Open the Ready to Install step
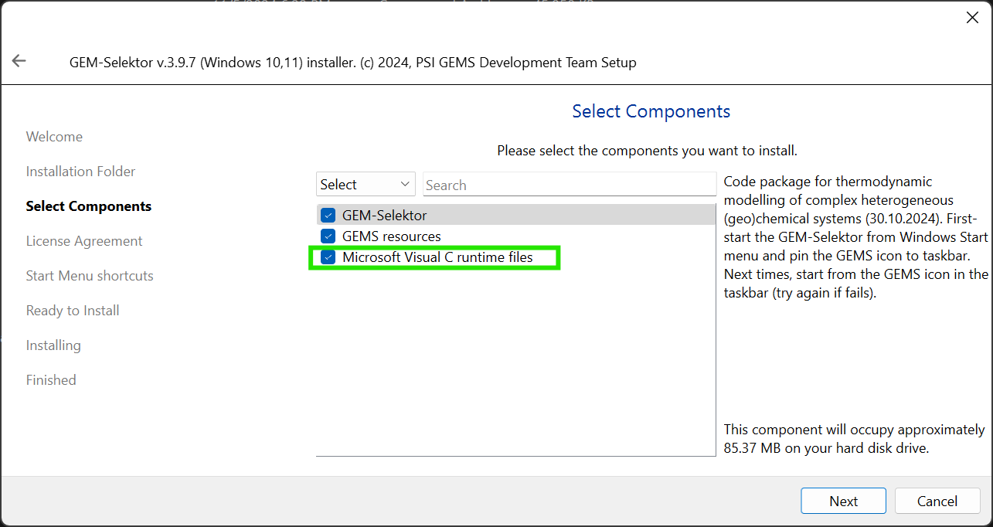Image resolution: width=993 pixels, height=527 pixels. (73, 311)
